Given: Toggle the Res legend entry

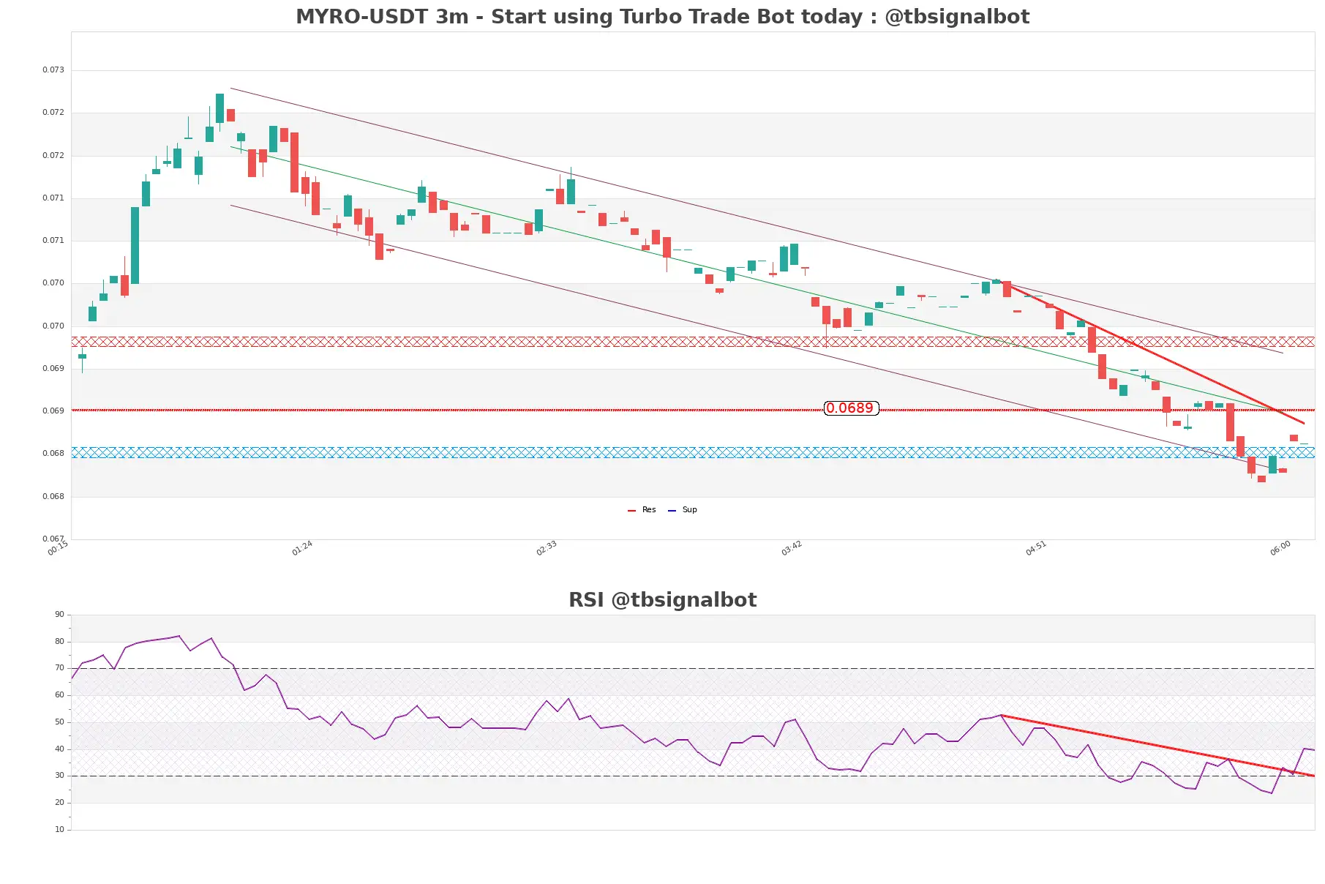Looking at the screenshot, I should pyautogui.click(x=649, y=509).
